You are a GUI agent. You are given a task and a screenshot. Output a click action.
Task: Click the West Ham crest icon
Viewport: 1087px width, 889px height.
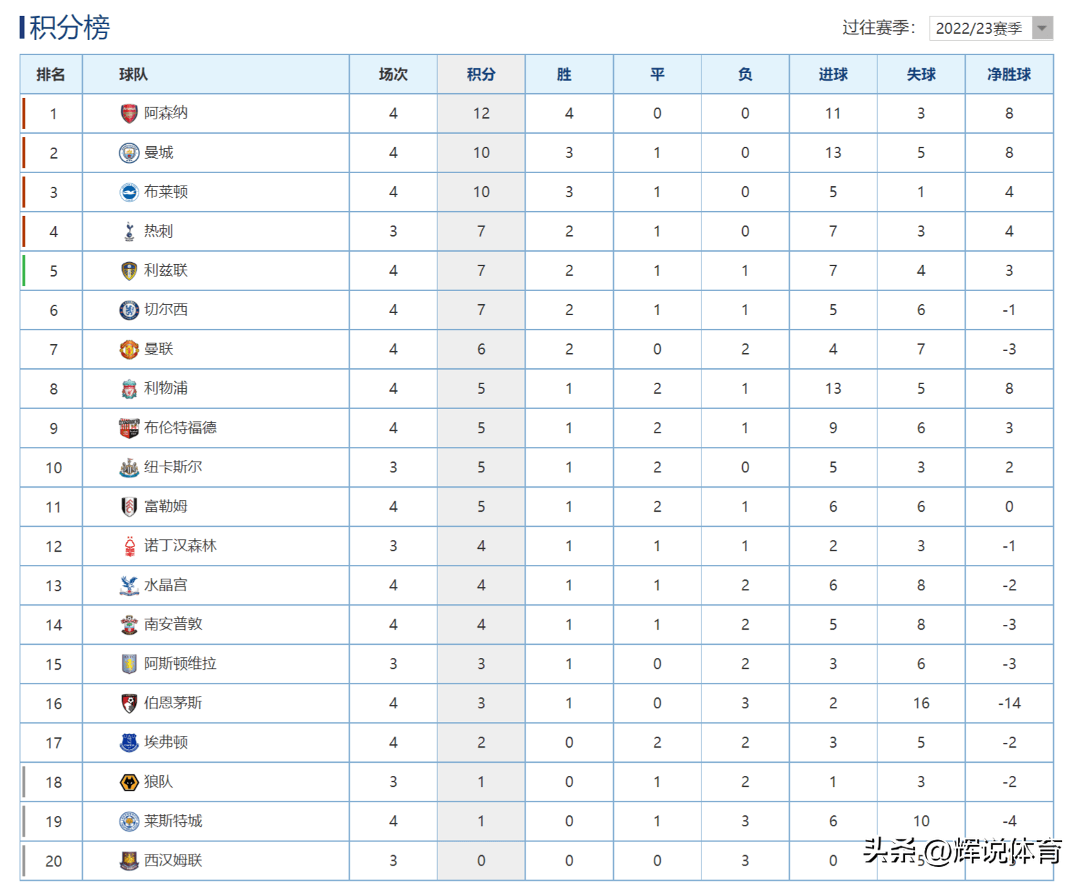129,860
